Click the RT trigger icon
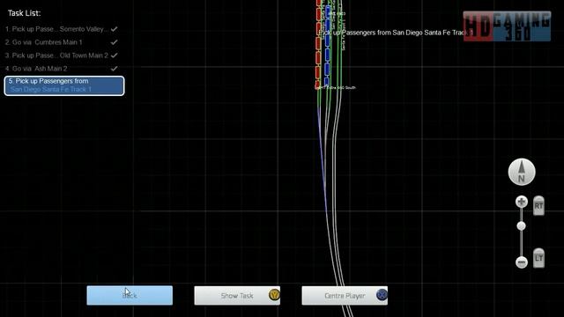Screen dimensions: 564x317 pyautogui.click(x=538, y=205)
